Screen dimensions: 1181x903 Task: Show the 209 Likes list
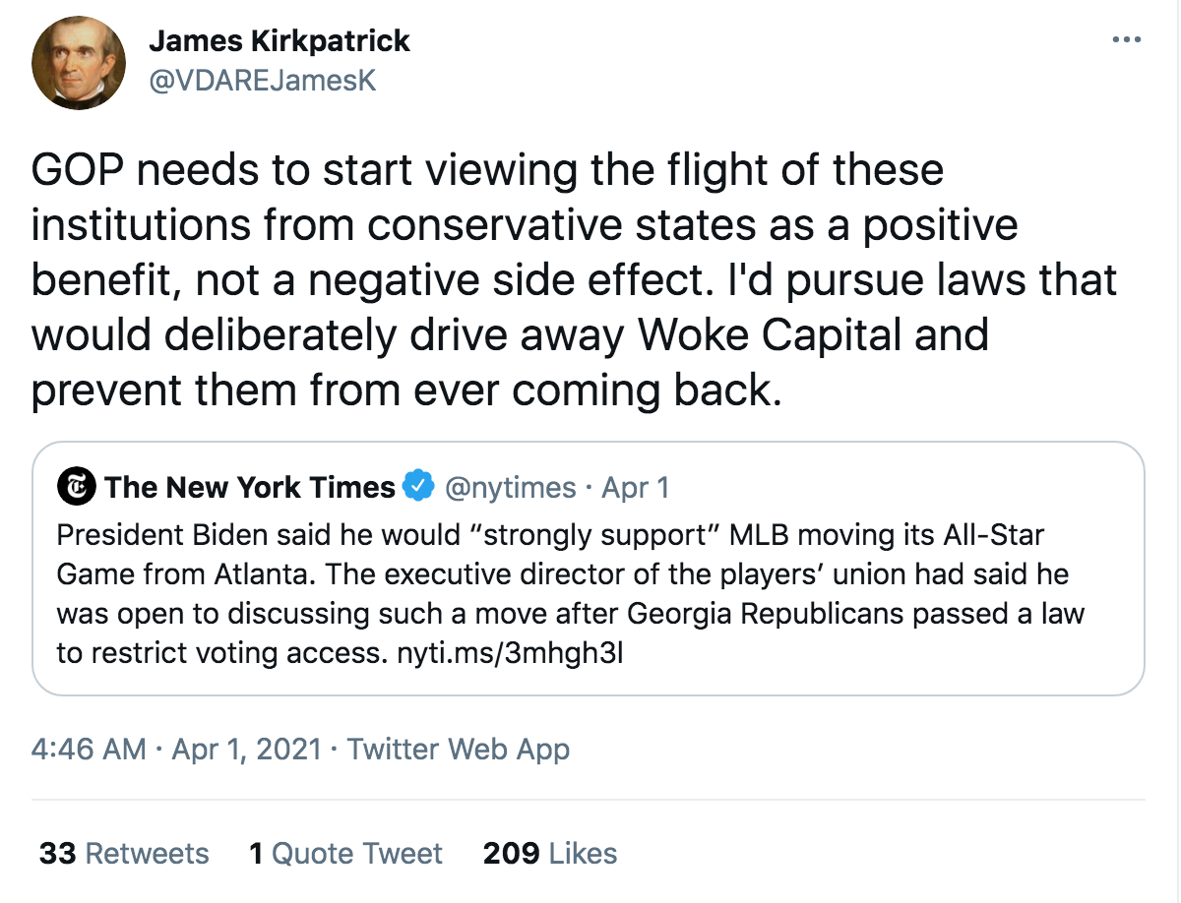[x=550, y=853]
